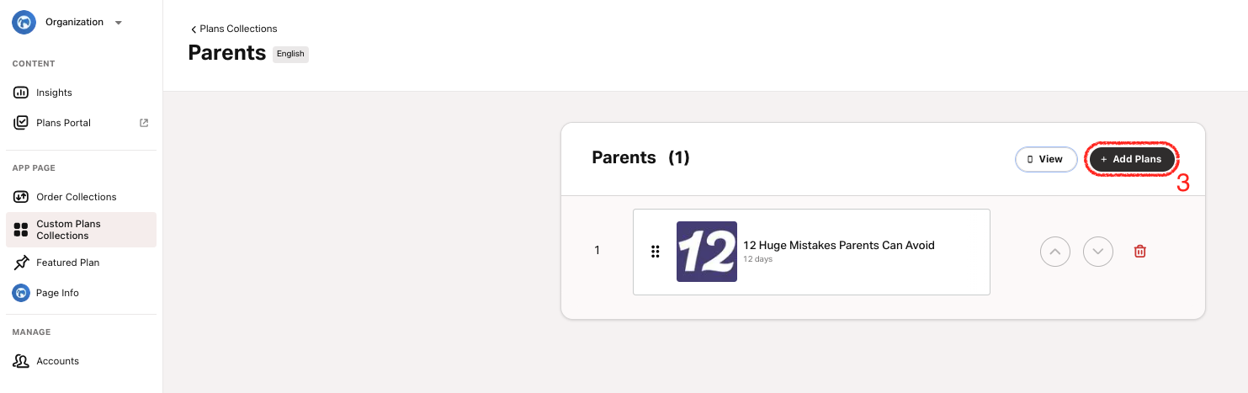Click the Insights chart icon

[x=21, y=93]
